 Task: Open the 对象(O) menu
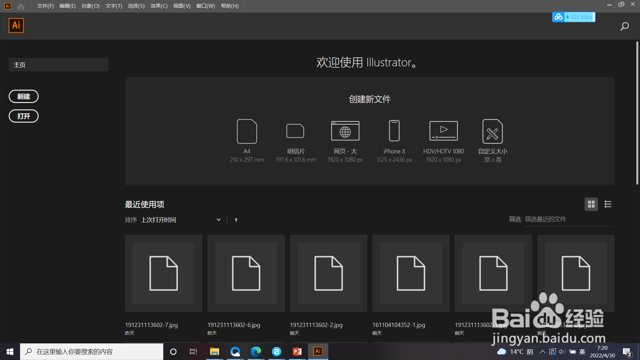(x=90, y=6)
